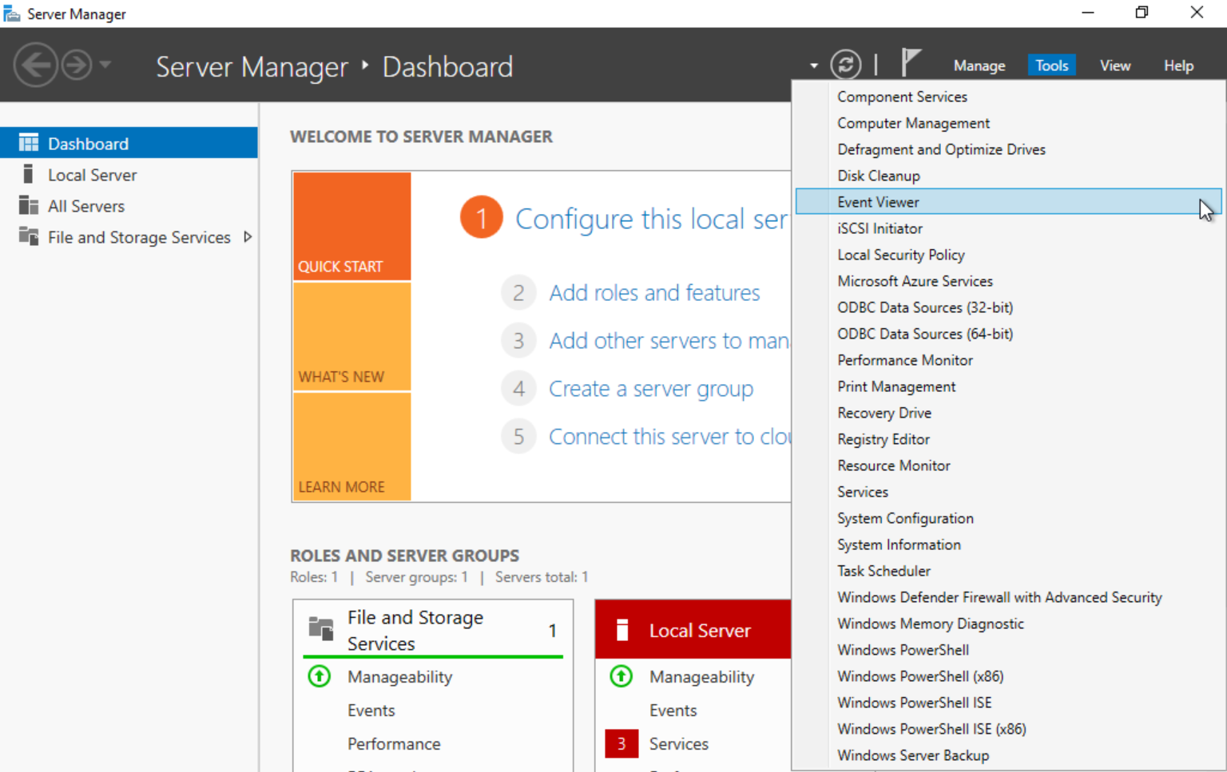Click Add roles and features link
The height and width of the screenshot is (772, 1227).
click(x=654, y=293)
